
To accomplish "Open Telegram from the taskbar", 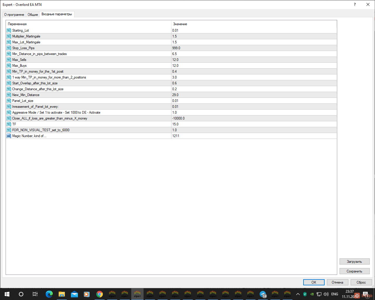I will (x=263, y=294).
